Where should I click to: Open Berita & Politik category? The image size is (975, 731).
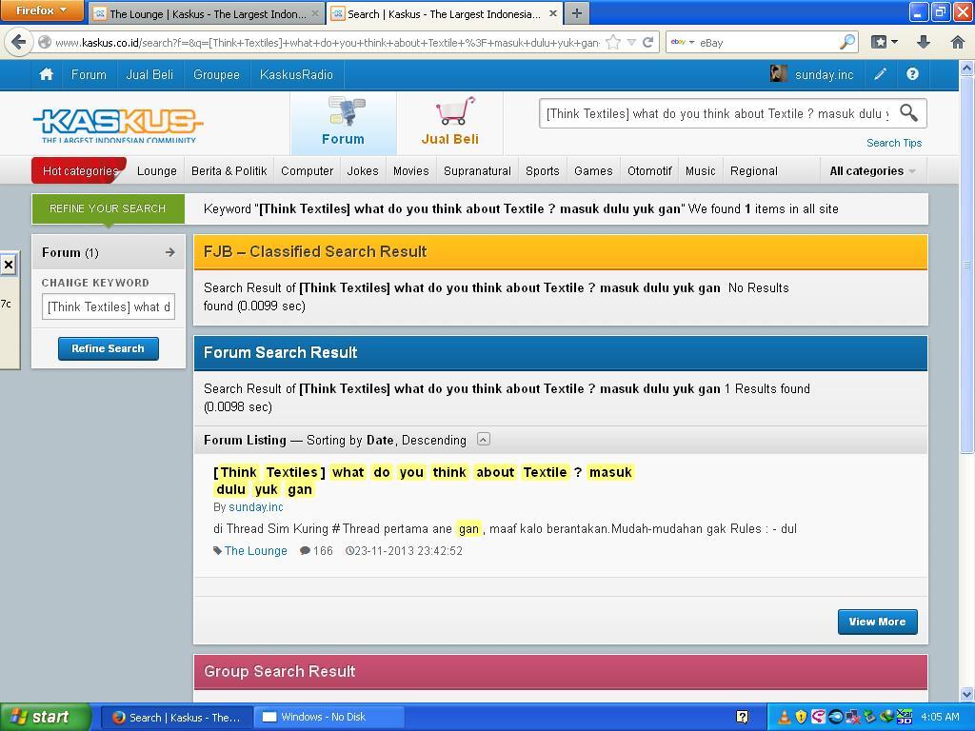229,171
